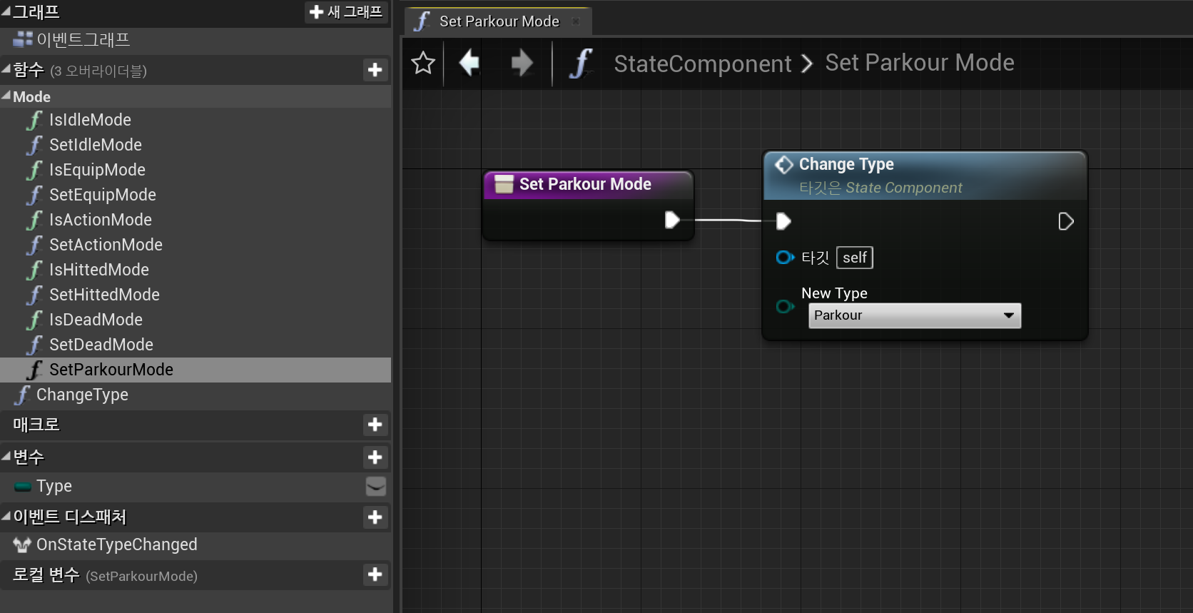Go forward with the right arrow button
Image resolution: width=1193 pixels, height=613 pixels.
tap(522, 63)
